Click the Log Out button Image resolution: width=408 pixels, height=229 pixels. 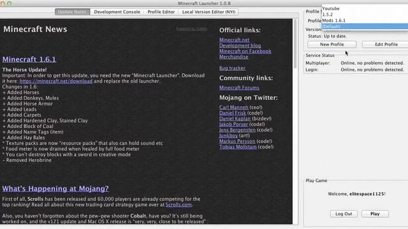[344, 214]
